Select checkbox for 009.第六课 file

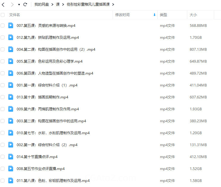coord(3,109)
